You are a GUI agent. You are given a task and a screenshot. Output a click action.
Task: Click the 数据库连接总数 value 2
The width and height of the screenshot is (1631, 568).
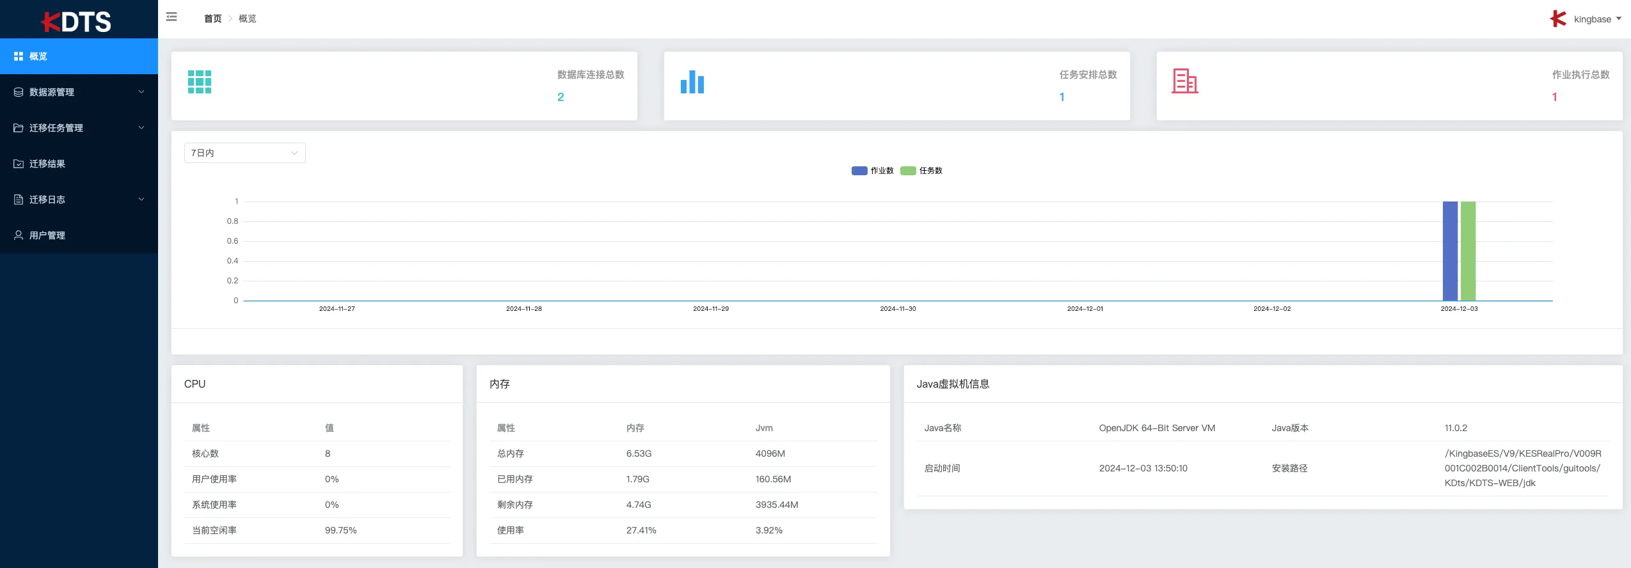(561, 97)
